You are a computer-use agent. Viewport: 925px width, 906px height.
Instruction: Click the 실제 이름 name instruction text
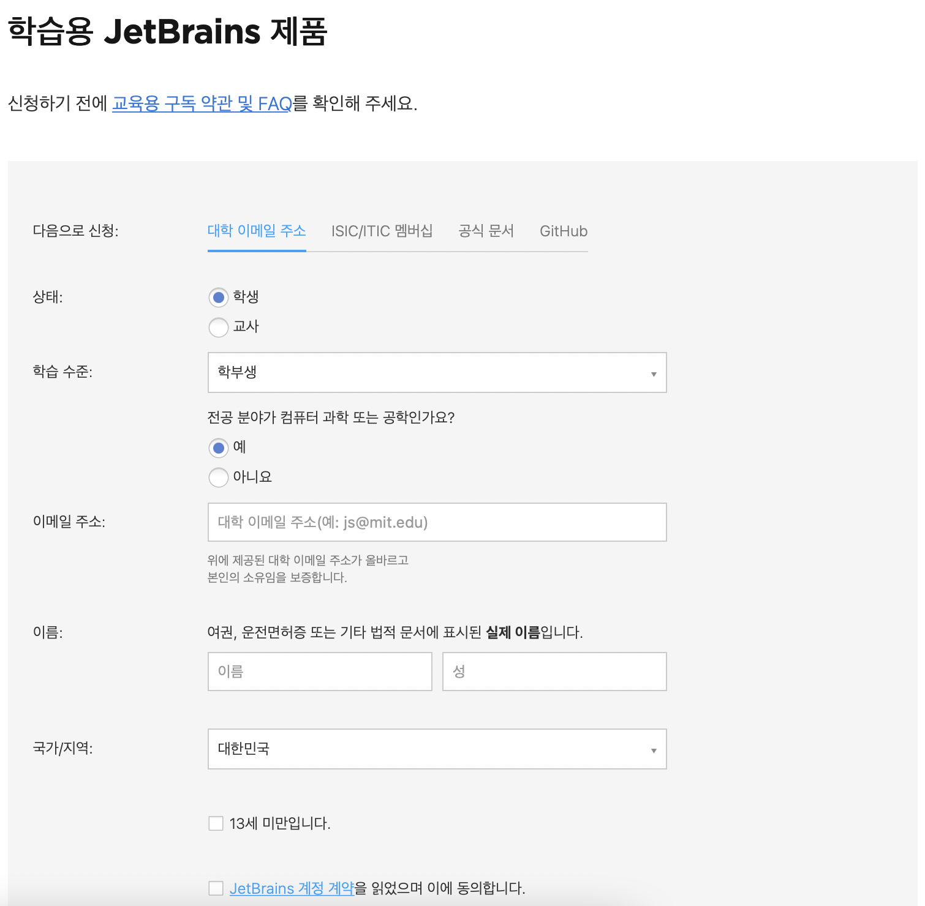pyautogui.click(x=395, y=632)
